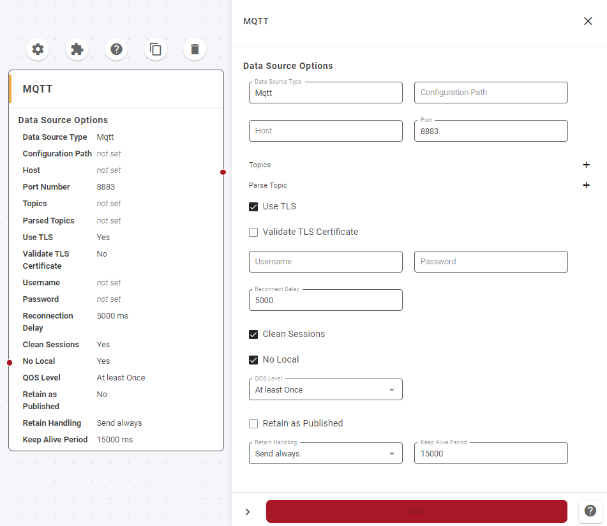Click the Save button
The width and height of the screenshot is (607, 526).
point(417,511)
